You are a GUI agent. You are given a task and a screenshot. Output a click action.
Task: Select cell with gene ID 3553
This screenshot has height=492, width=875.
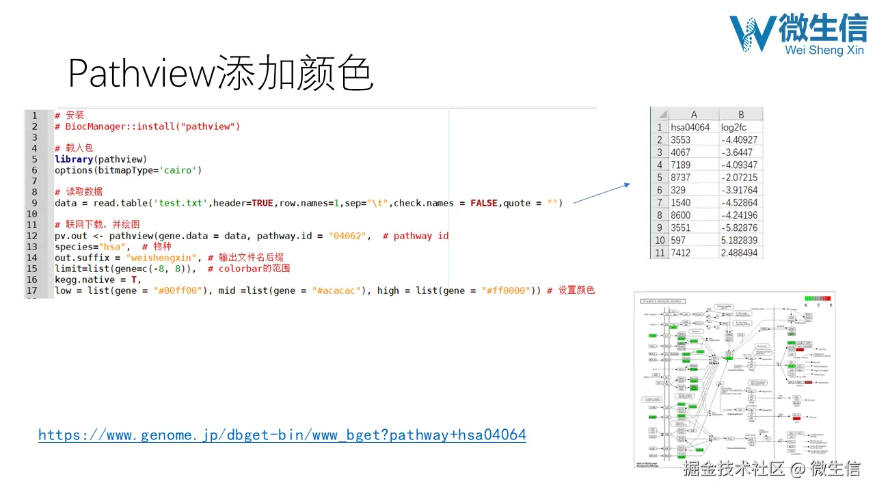tap(694, 139)
